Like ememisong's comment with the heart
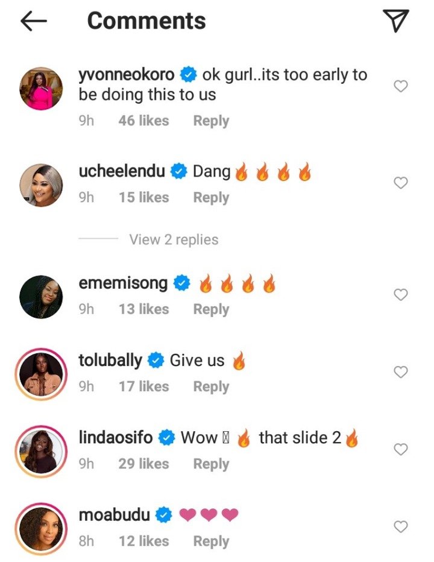This screenshot has width=434, height=562. [x=400, y=294]
